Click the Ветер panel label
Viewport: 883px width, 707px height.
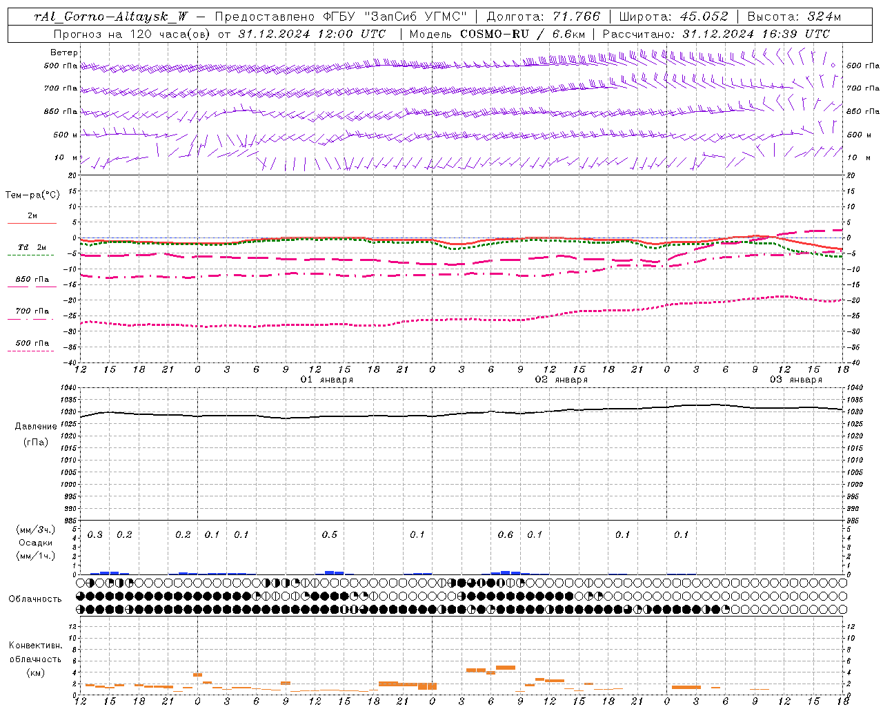(64, 52)
